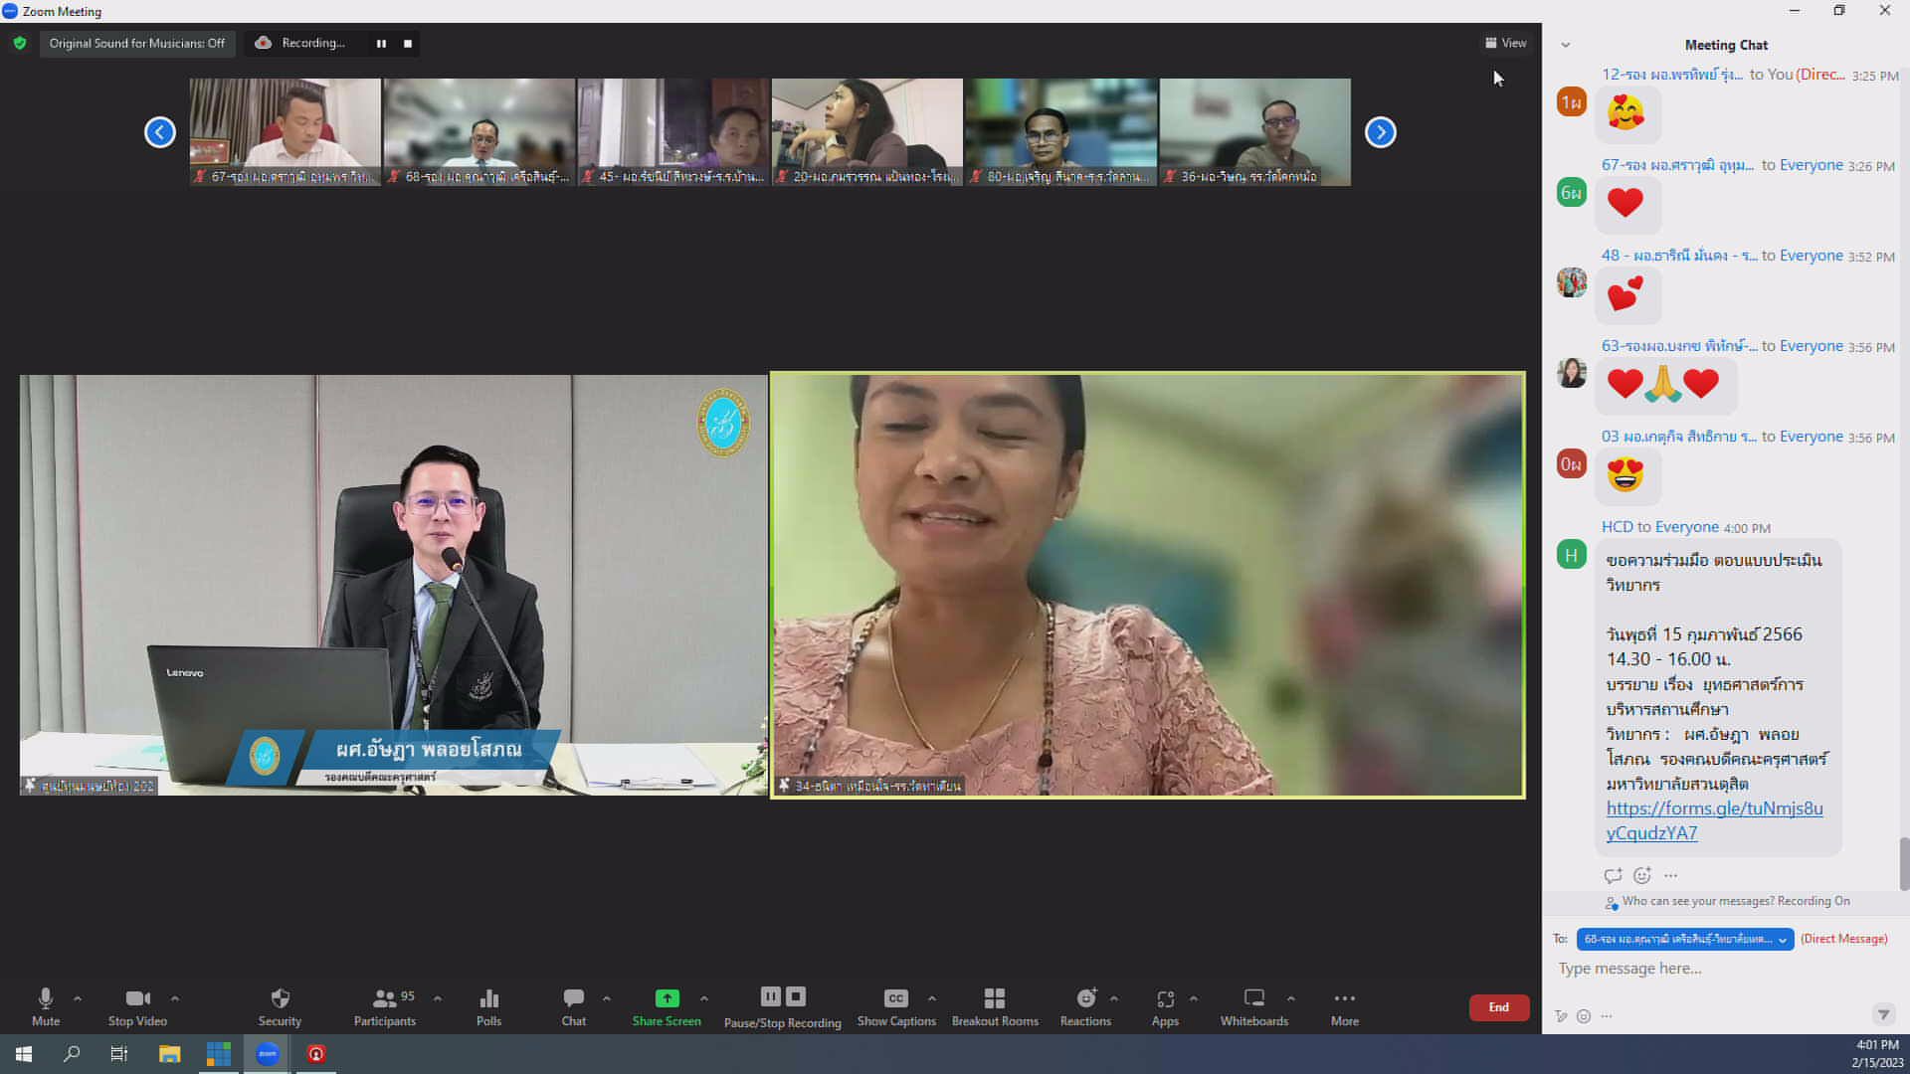Image resolution: width=1910 pixels, height=1074 pixels.
Task: Click the red End button
Action: coord(1498,1007)
